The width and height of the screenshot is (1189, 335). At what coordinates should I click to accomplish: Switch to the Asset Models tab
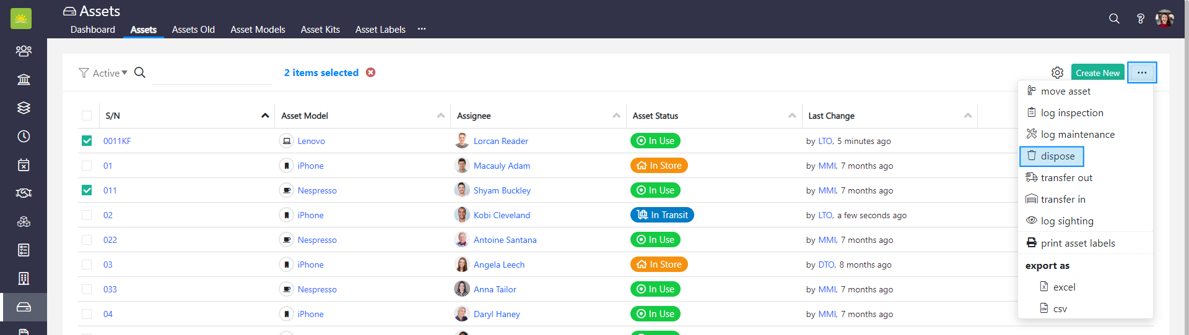258,29
